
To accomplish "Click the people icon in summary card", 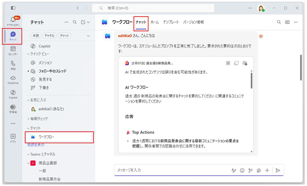I will point(245,63).
